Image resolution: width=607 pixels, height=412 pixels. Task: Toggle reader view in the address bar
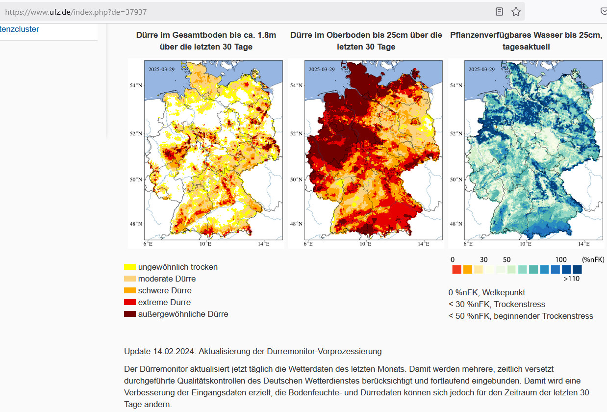click(x=499, y=12)
